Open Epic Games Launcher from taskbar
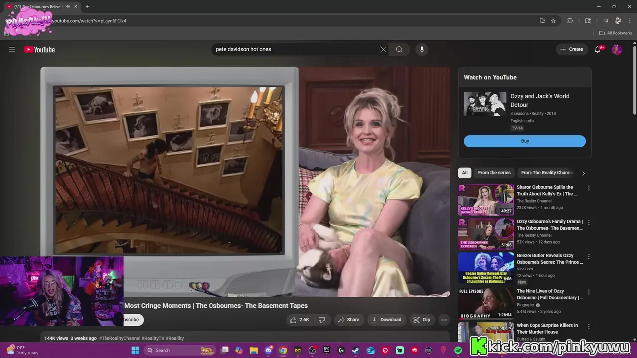637x358 pixels. (326, 350)
